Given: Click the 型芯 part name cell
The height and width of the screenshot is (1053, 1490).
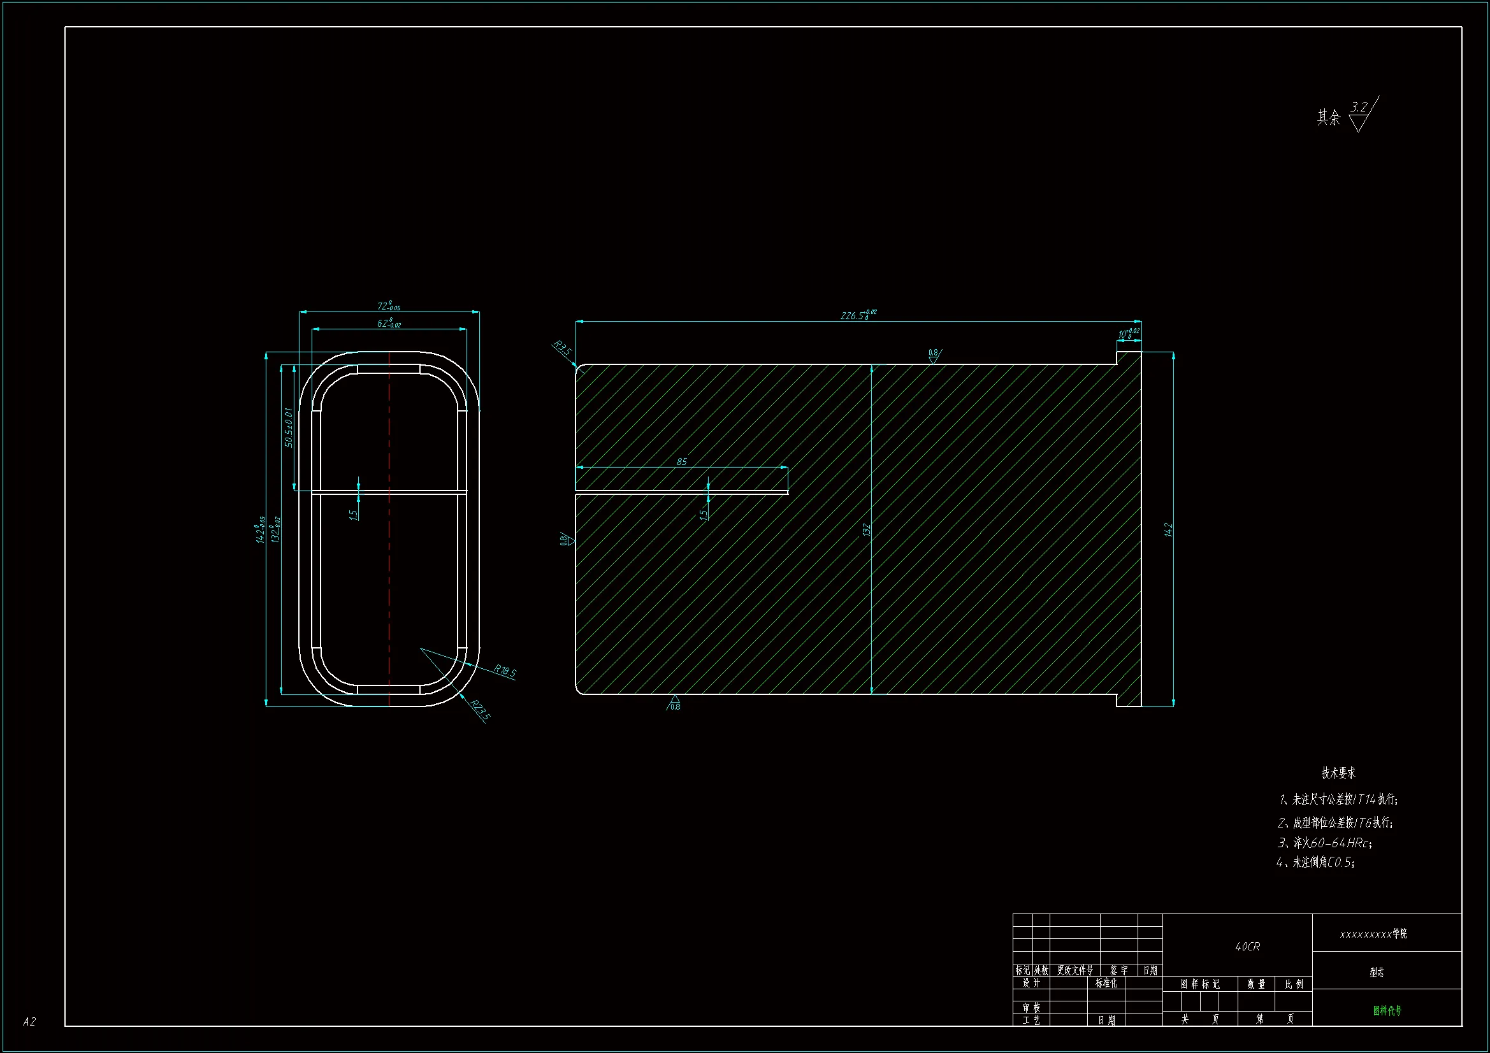Looking at the screenshot, I should [1377, 972].
